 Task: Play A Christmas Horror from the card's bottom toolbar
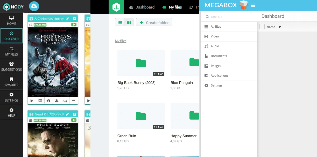click(x=32, y=101)
